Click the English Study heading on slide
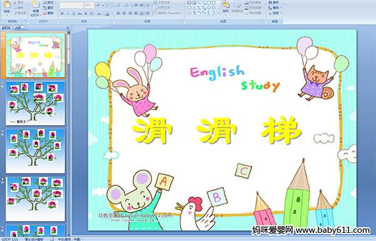 [x=235, y=79]
